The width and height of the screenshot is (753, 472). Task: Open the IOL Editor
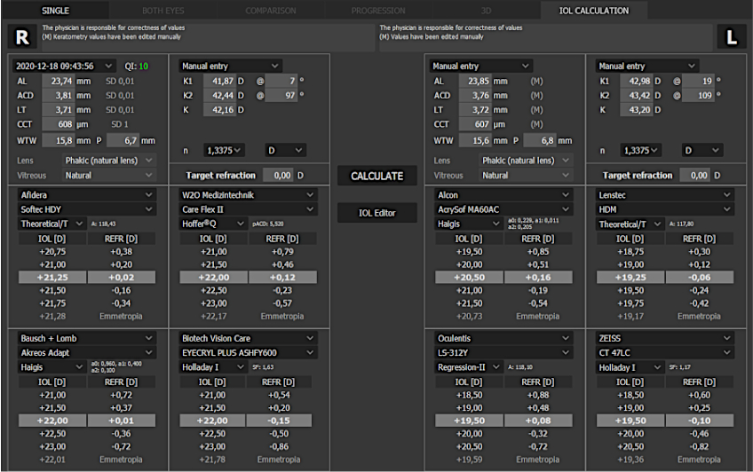pos(377,213)
